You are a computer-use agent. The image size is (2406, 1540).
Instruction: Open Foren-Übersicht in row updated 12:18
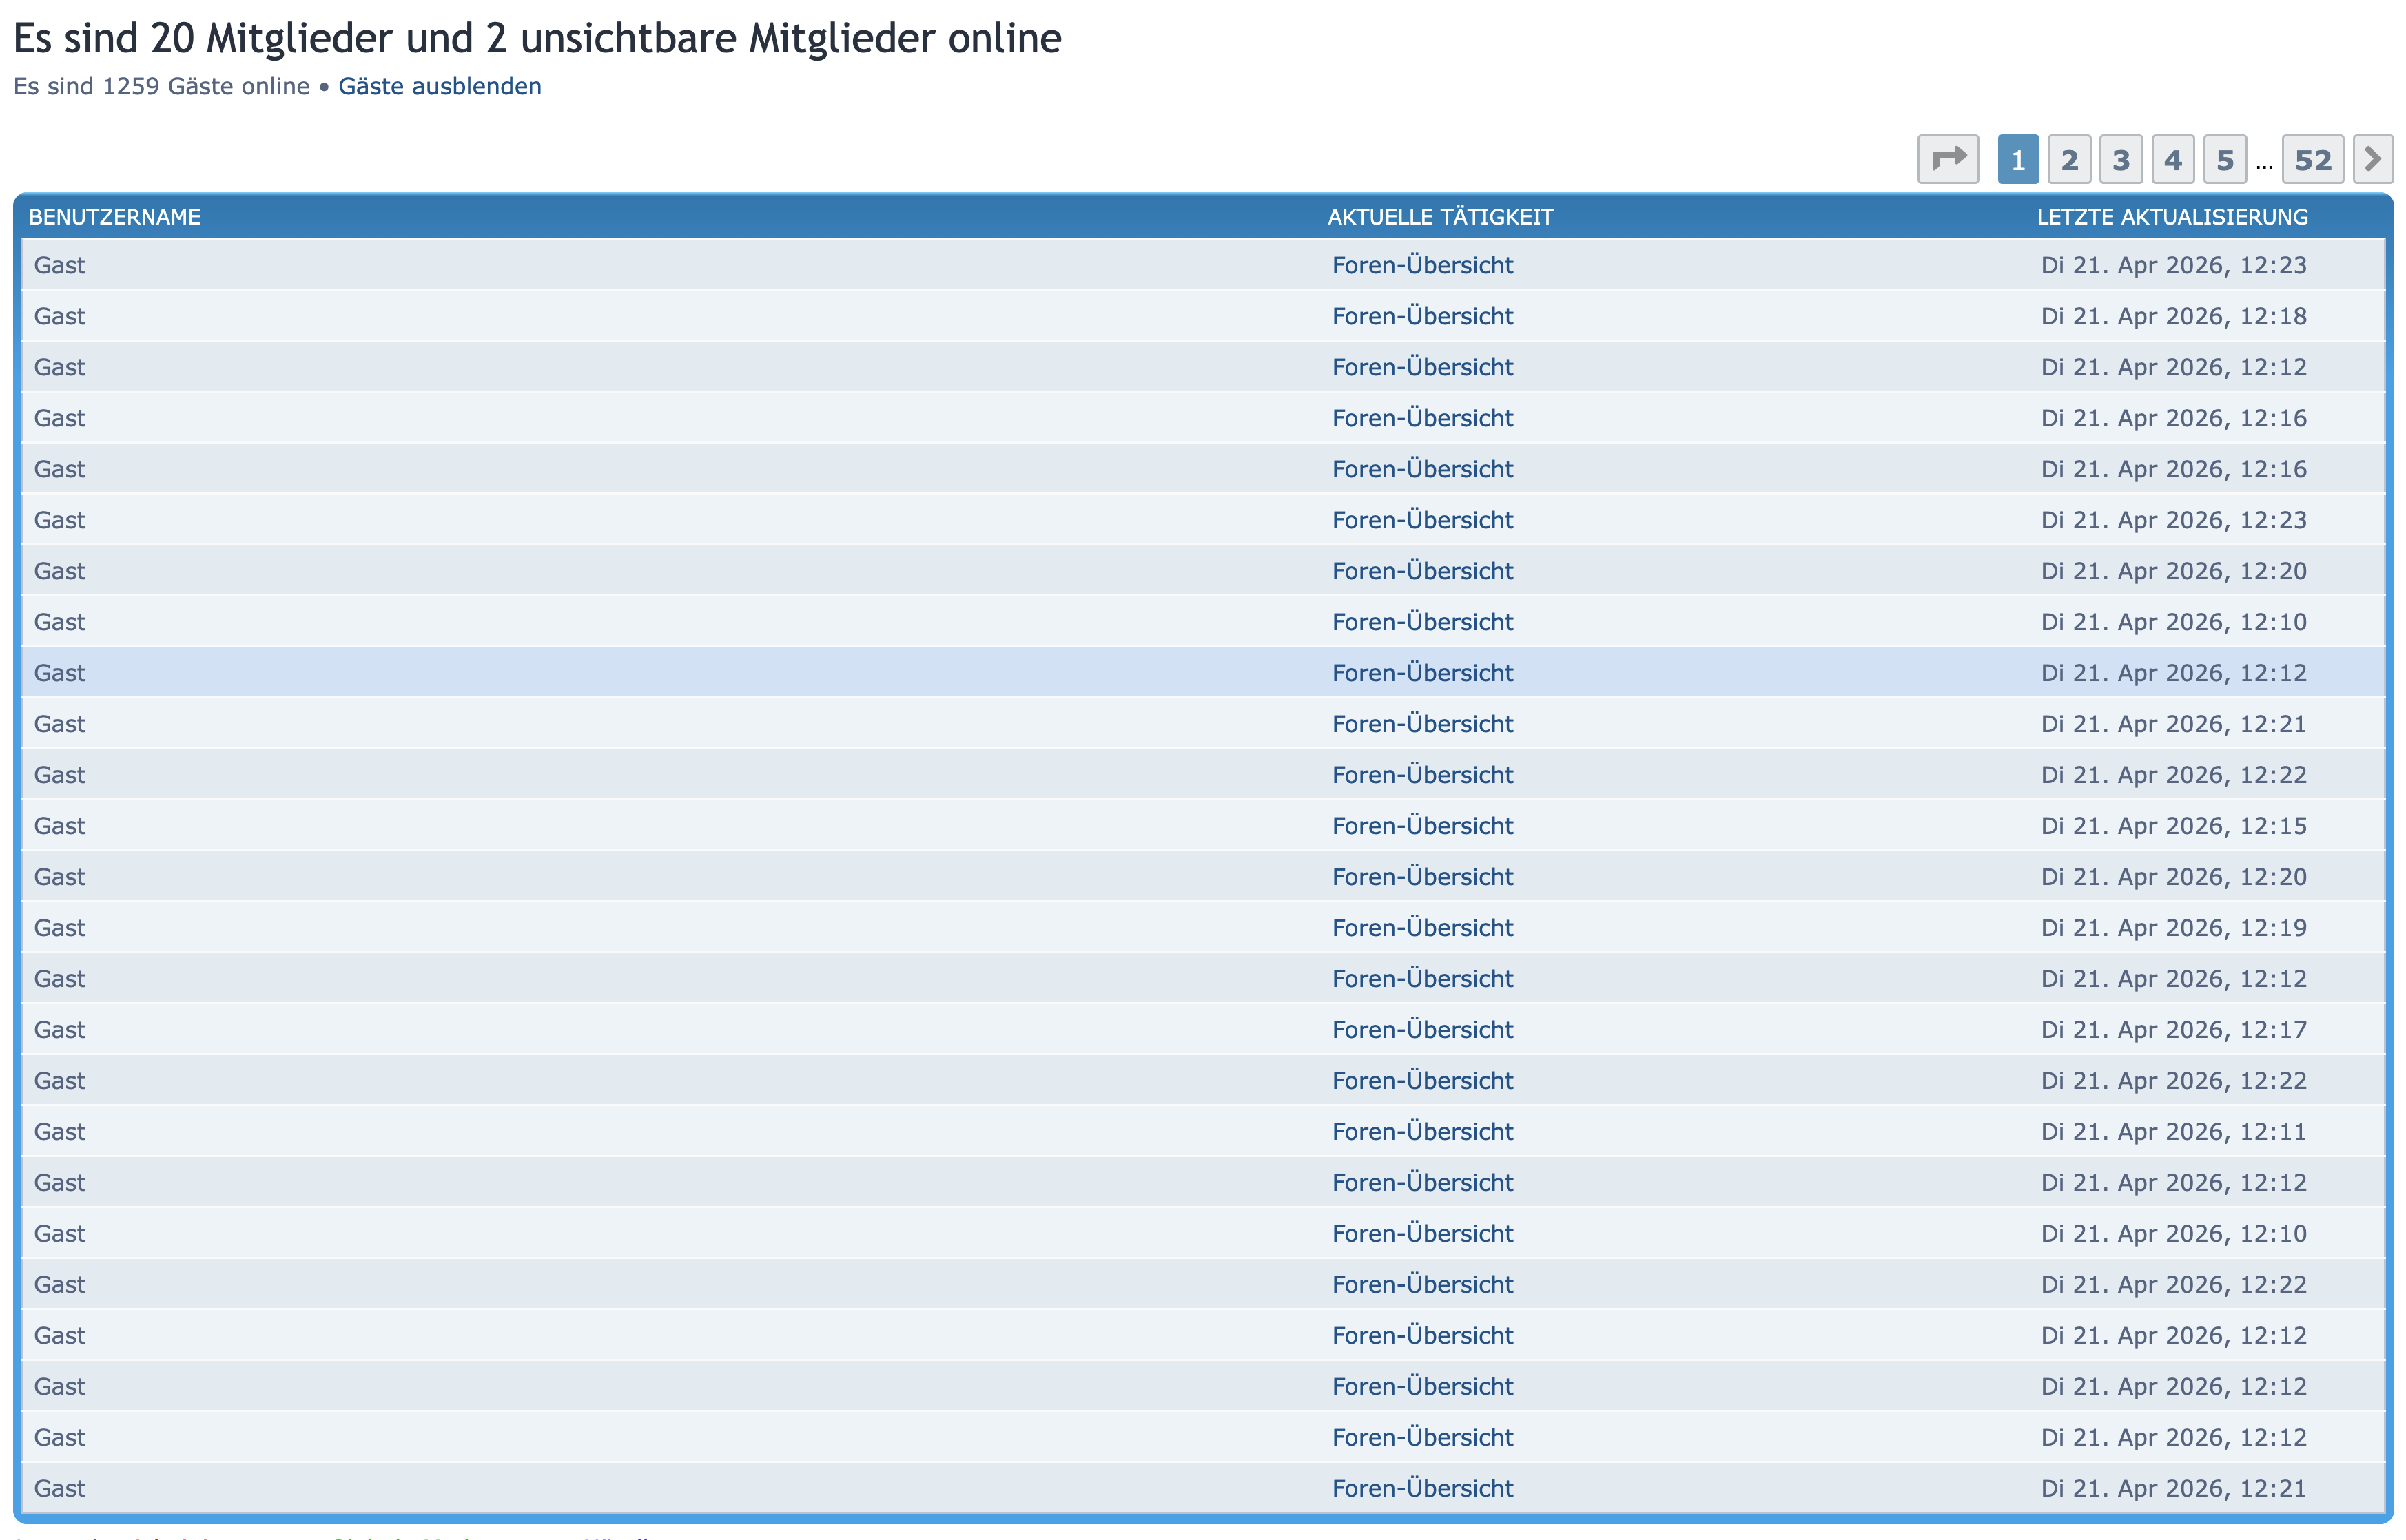(1421, 316)
